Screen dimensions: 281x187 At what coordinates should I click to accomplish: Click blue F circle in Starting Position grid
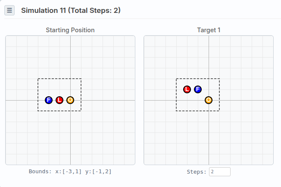coord(49,100)
